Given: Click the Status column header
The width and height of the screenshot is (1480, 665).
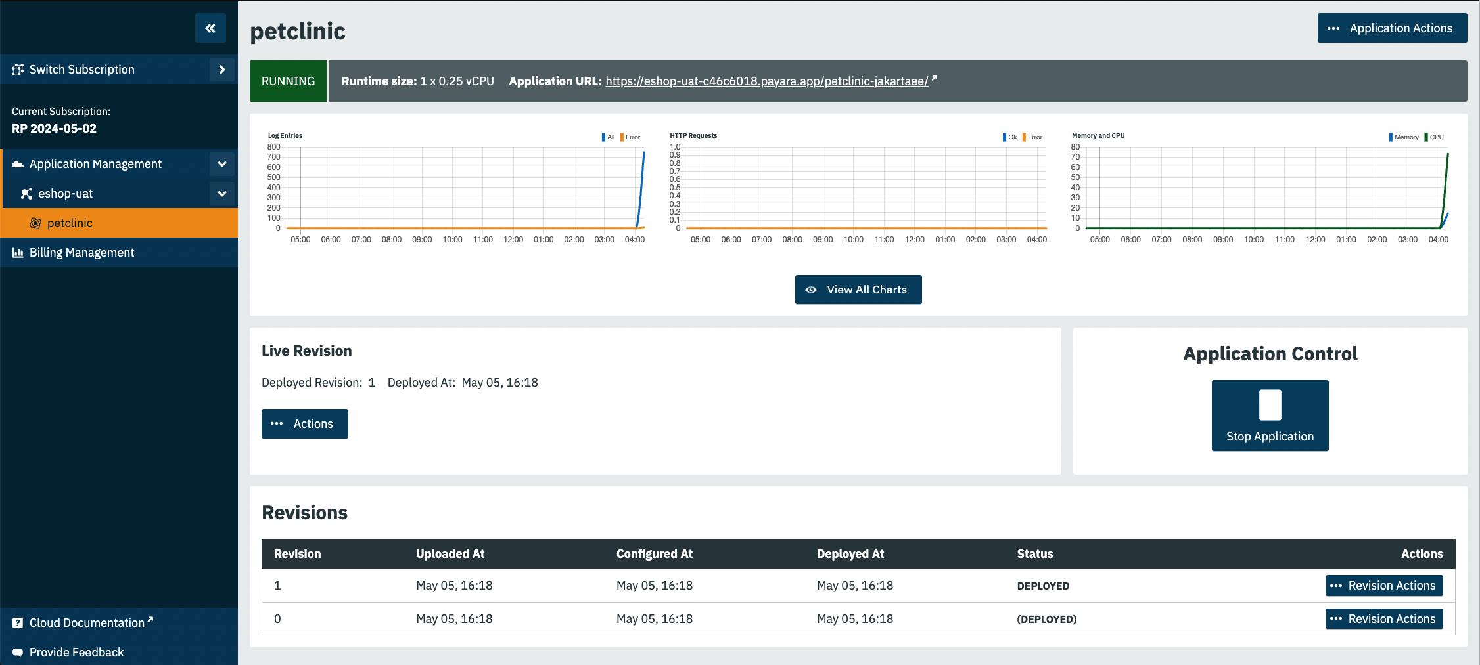Looking at the screenshot, I should 1035,554.
